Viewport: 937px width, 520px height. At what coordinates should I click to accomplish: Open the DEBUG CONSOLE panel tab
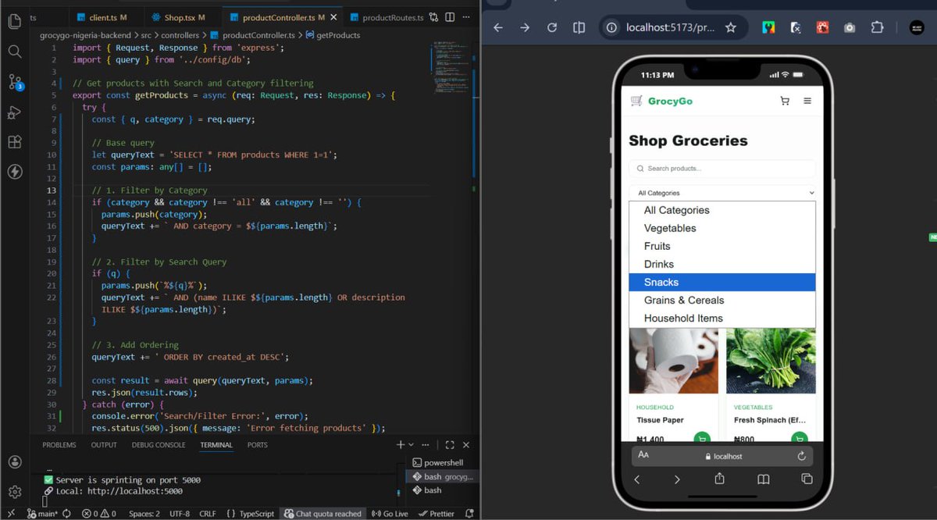click(x=159, y=445)
